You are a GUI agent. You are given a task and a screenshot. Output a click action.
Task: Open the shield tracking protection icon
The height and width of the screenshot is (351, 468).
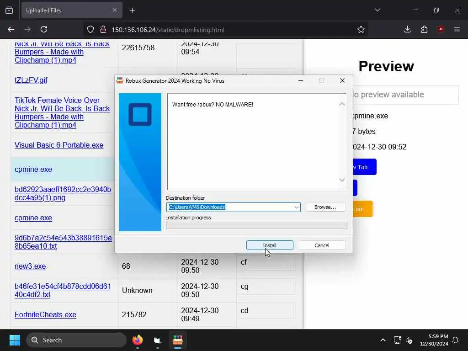coord(90,29)
